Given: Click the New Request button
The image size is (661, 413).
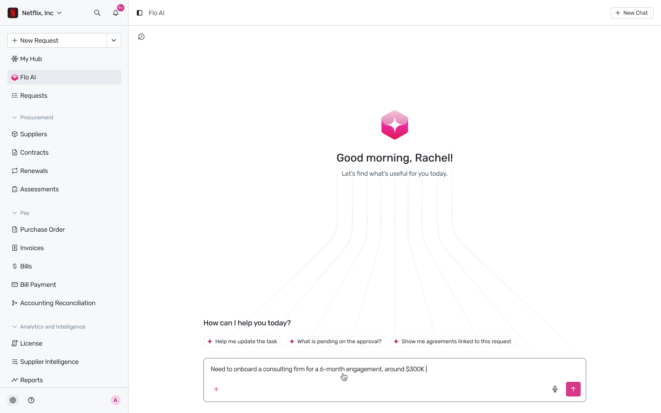Looking at the screenshot, I should point(57,40).
